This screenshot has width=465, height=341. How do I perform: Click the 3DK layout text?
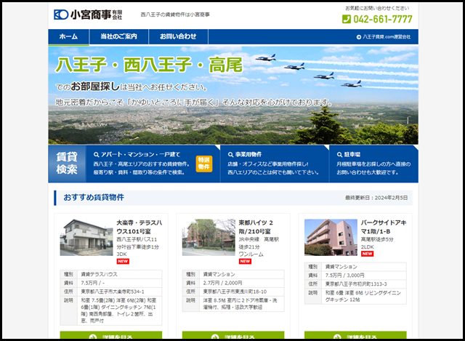121,254
